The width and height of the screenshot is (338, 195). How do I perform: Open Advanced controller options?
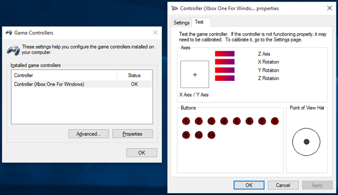tap(88, 134)
